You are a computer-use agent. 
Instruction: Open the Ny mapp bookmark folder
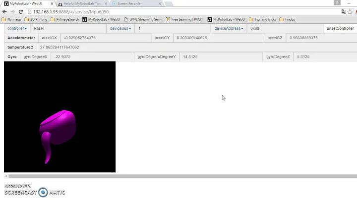pos(11,19)
